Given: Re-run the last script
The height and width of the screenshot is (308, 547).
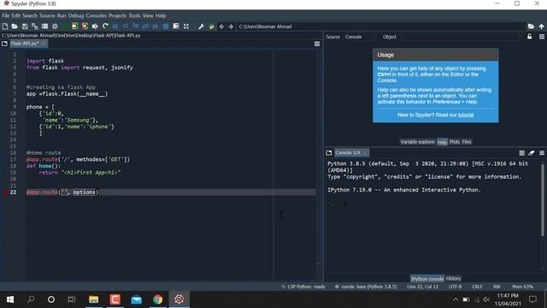Looking at the screenshot, I should coord(105,27).
